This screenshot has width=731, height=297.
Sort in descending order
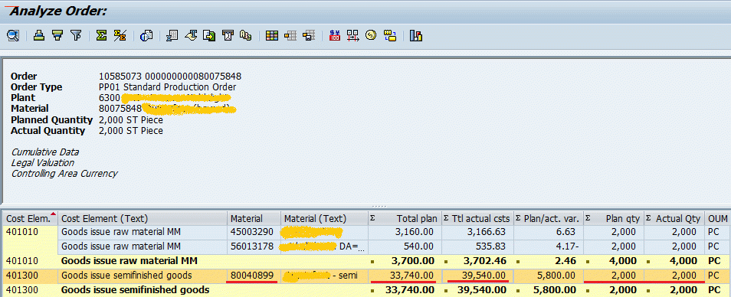[57, 35]
